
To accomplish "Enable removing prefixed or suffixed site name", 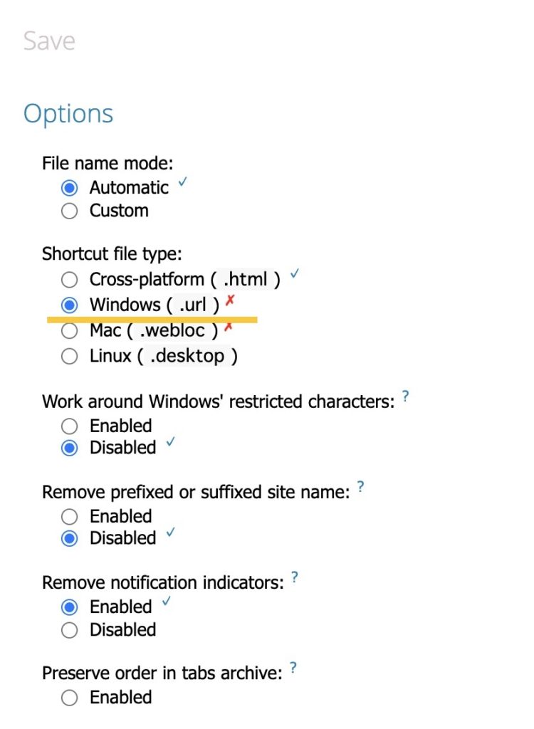I will tap(69, 516).
